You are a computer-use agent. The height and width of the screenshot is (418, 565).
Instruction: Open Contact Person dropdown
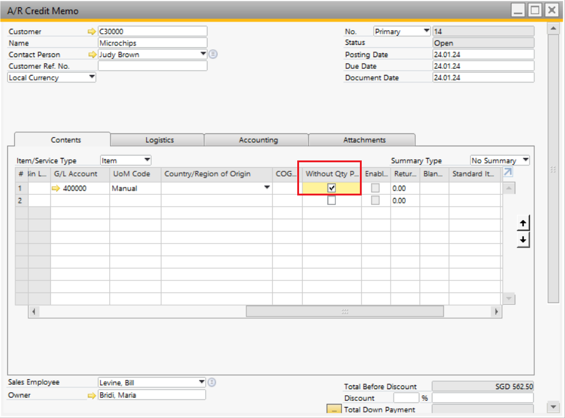point(203,54)
